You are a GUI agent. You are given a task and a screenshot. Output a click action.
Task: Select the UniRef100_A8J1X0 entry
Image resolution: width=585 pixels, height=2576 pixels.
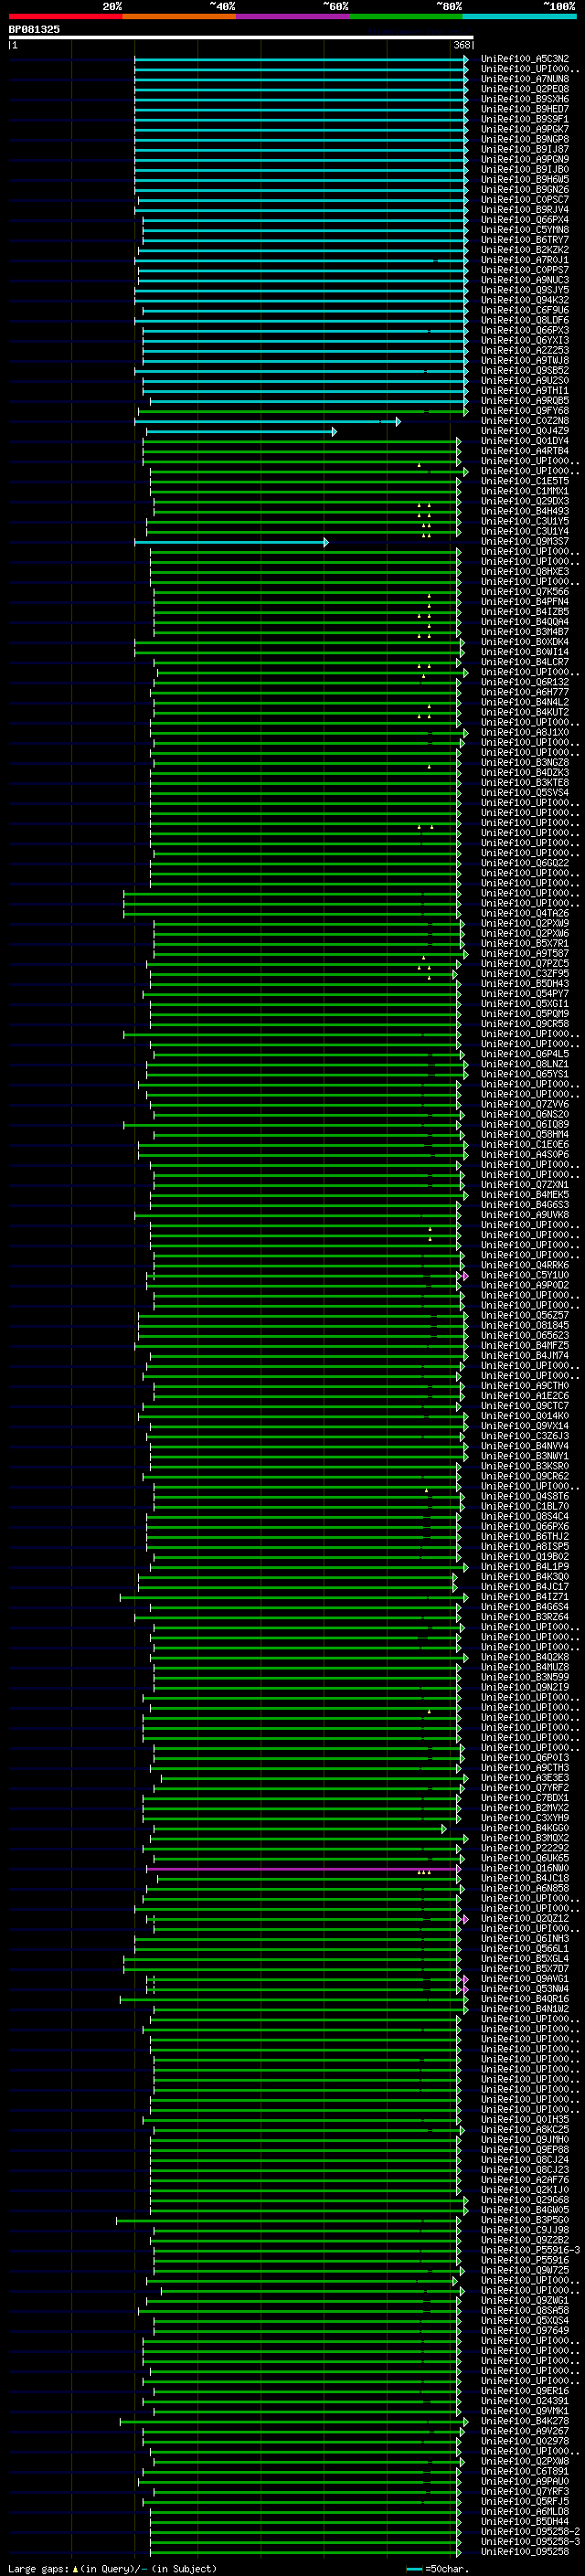click(x=525, y=732)
